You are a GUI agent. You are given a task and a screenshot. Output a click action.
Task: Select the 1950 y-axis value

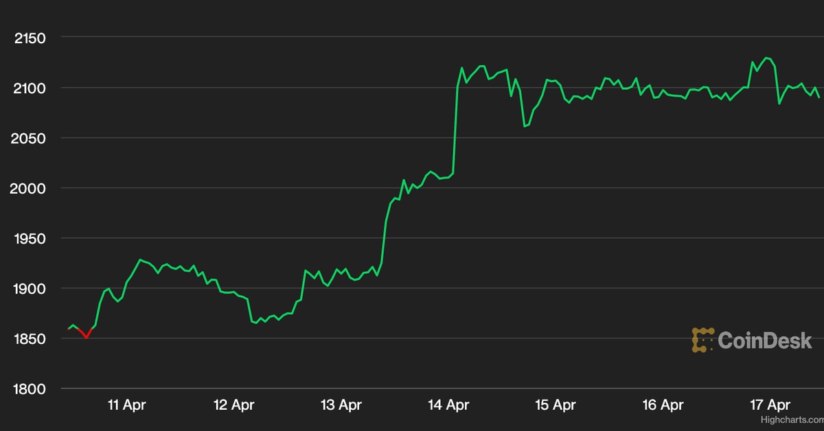tap(30, 238)
